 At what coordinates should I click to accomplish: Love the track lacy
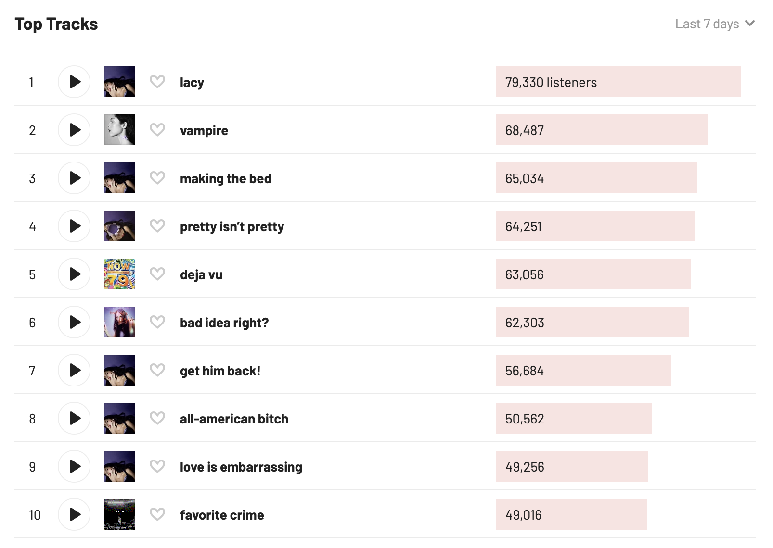[157, 82]
